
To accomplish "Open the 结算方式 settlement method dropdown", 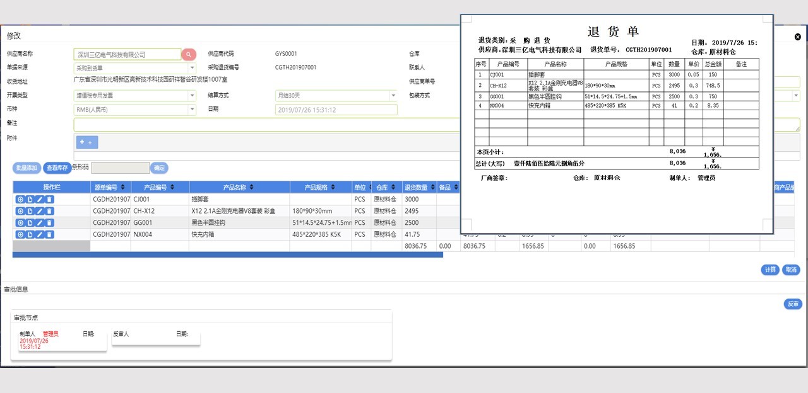I will [336, 96].
